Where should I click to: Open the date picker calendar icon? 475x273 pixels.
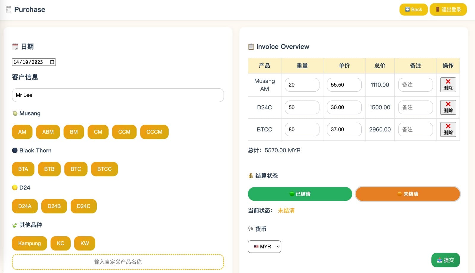click(51, 62)
